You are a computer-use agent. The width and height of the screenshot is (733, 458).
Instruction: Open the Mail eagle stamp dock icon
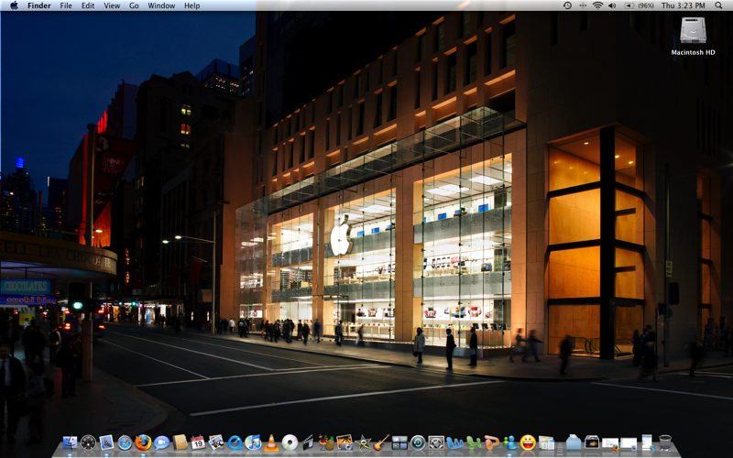106,442
